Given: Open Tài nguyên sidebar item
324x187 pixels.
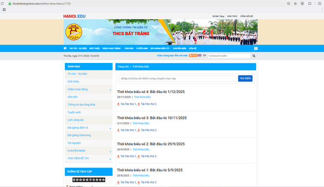Looking at the screenshot, I should pos(74,143).
